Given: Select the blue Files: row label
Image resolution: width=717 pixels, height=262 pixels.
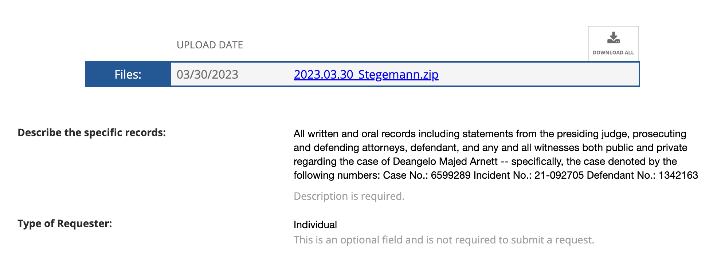Looking at the screenshot, I should tap(128, 75).
